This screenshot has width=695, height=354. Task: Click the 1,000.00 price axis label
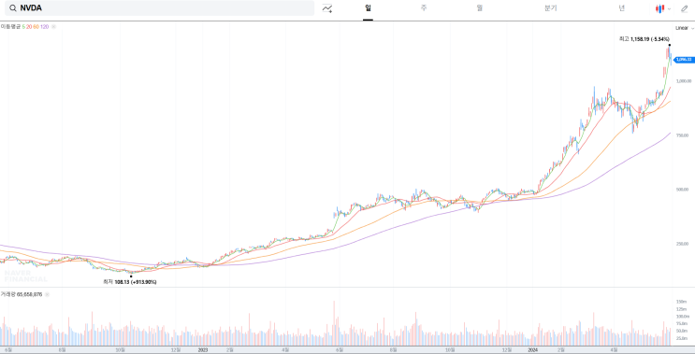(x=684, y=81)
